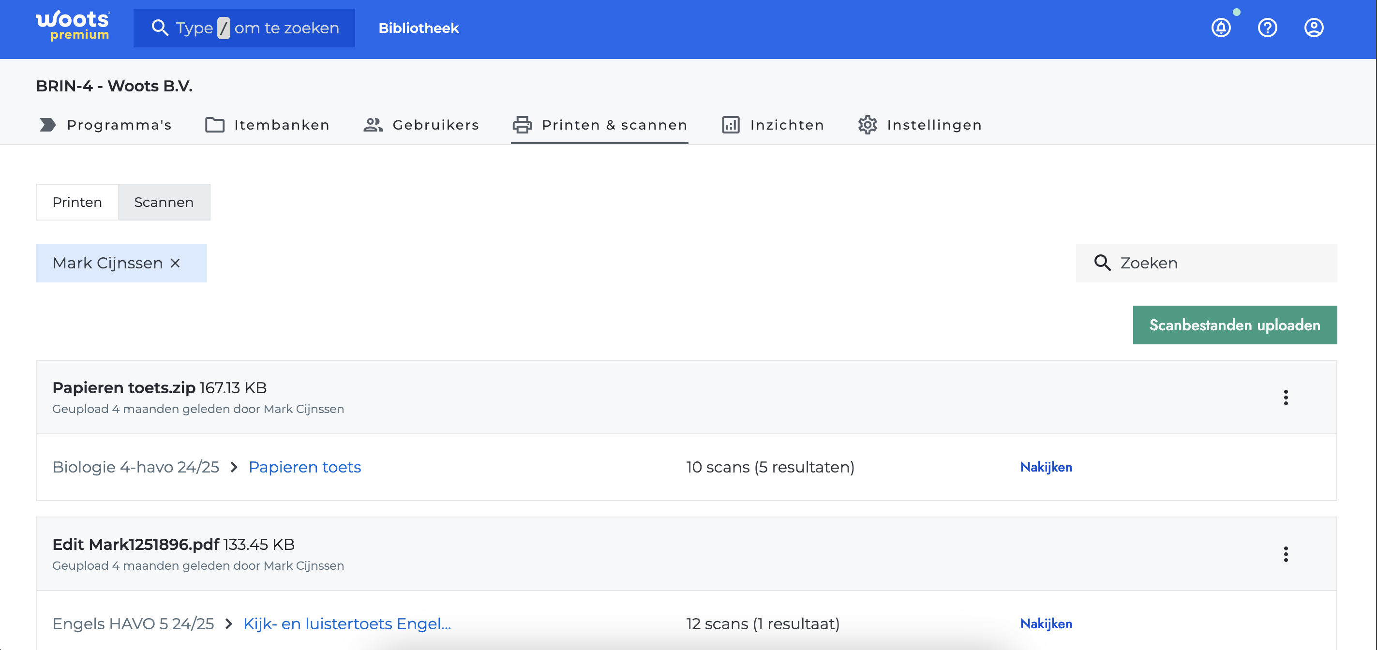Open options menu for Papieren toets.zip
The image size is (1377, 650).
(x=1286, y=398)
